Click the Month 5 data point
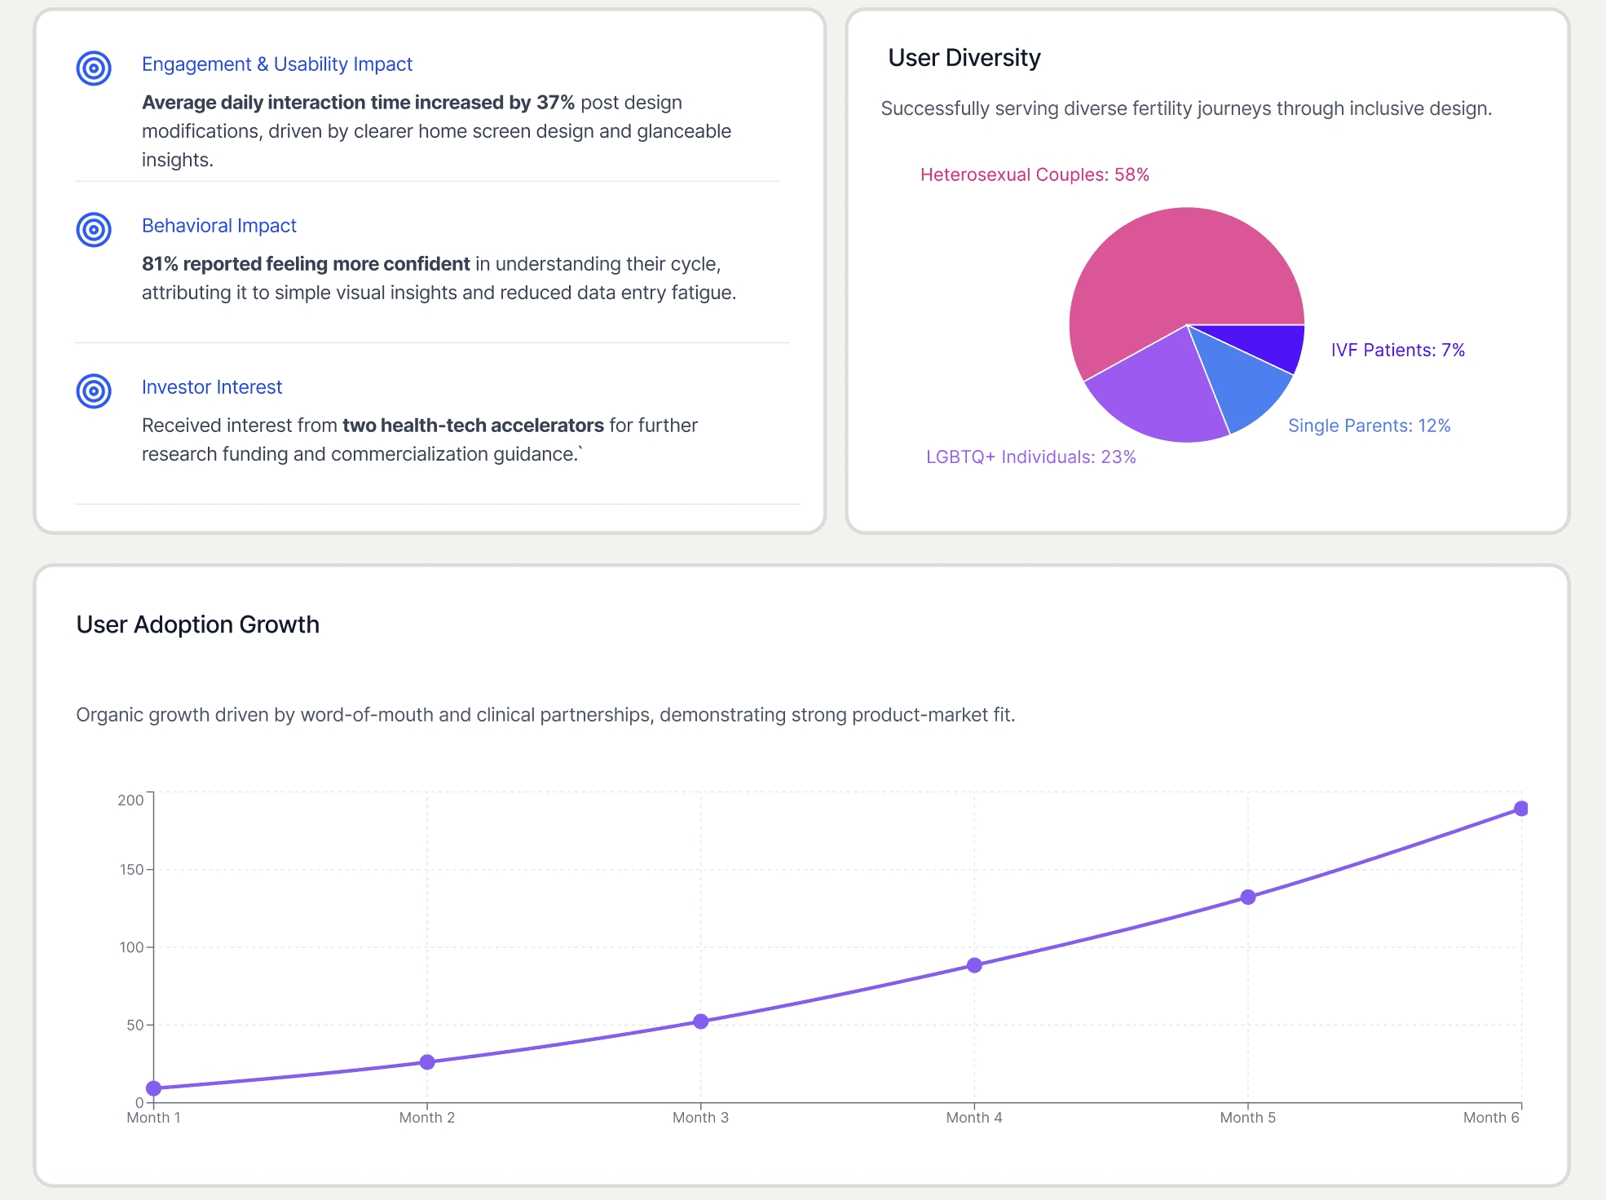 (x=1248, y=897)
